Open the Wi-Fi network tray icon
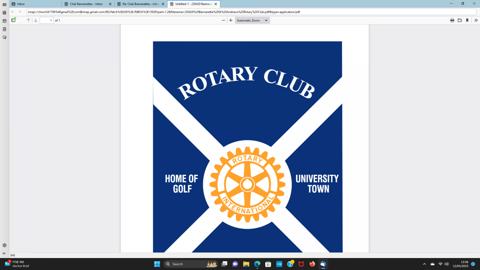This screenshot has width=480, height=270. click(x=440, y=264)
